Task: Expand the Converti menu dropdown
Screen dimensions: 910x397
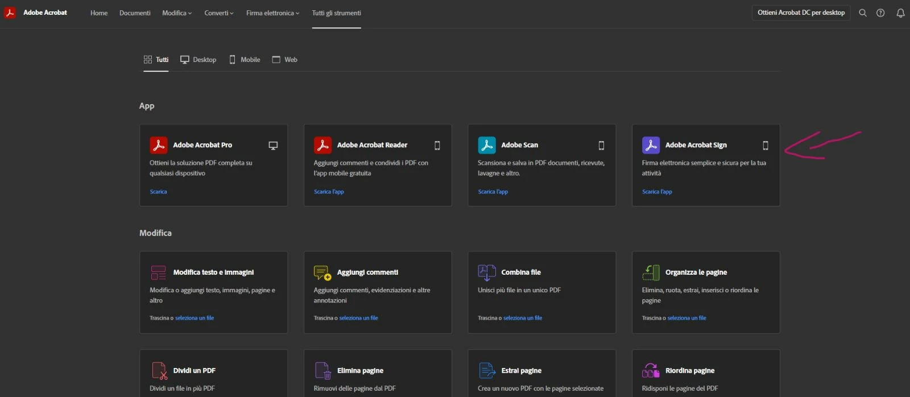Action: [219, 13]
